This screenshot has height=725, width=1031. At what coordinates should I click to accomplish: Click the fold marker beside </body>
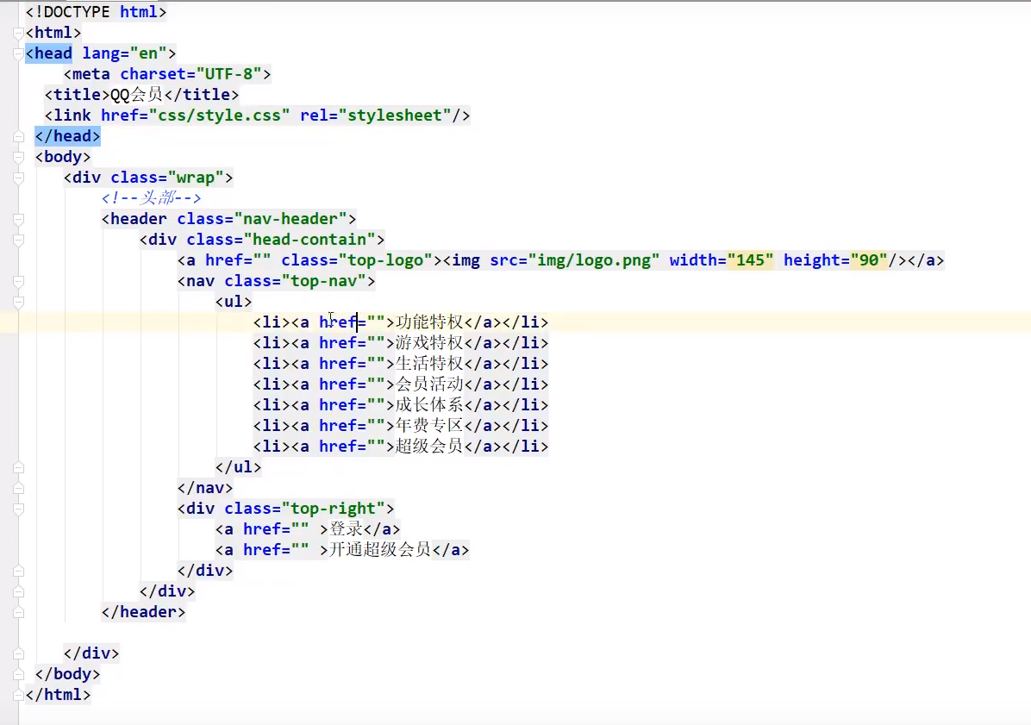pos(18,675)
